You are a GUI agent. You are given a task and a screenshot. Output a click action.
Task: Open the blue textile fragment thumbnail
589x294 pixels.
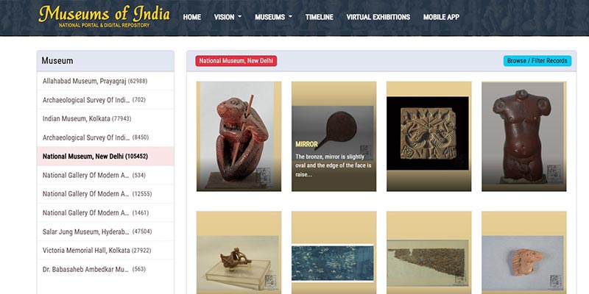pos(334,257)
